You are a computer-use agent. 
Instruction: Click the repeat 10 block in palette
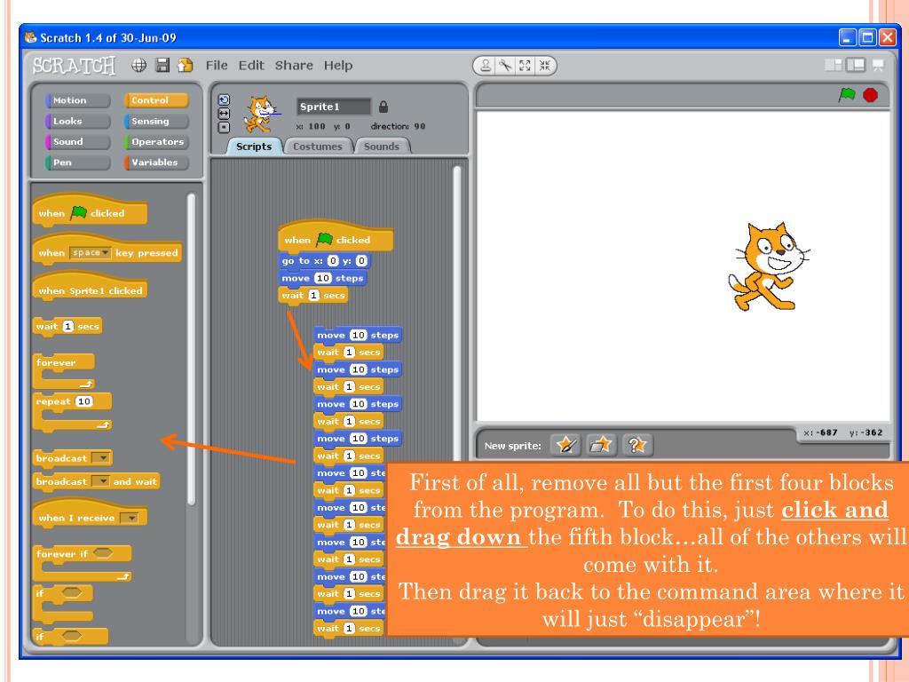point(73,411)
